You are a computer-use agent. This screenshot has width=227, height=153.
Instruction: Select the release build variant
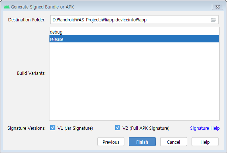[134, 39]
